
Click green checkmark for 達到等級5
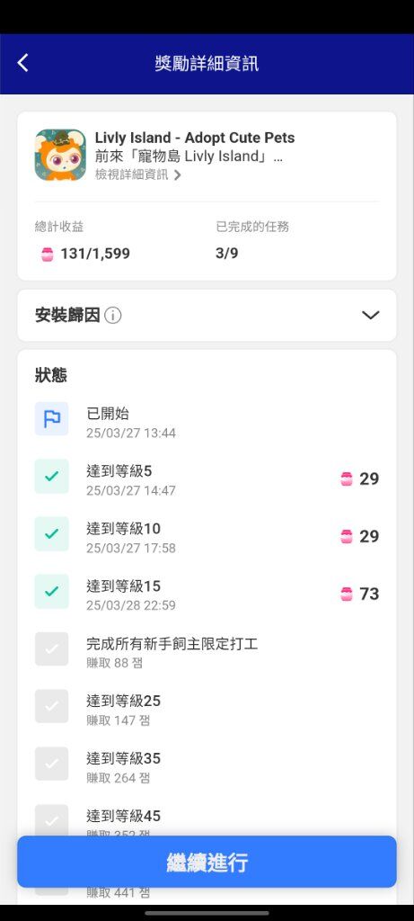click(51, 477)
